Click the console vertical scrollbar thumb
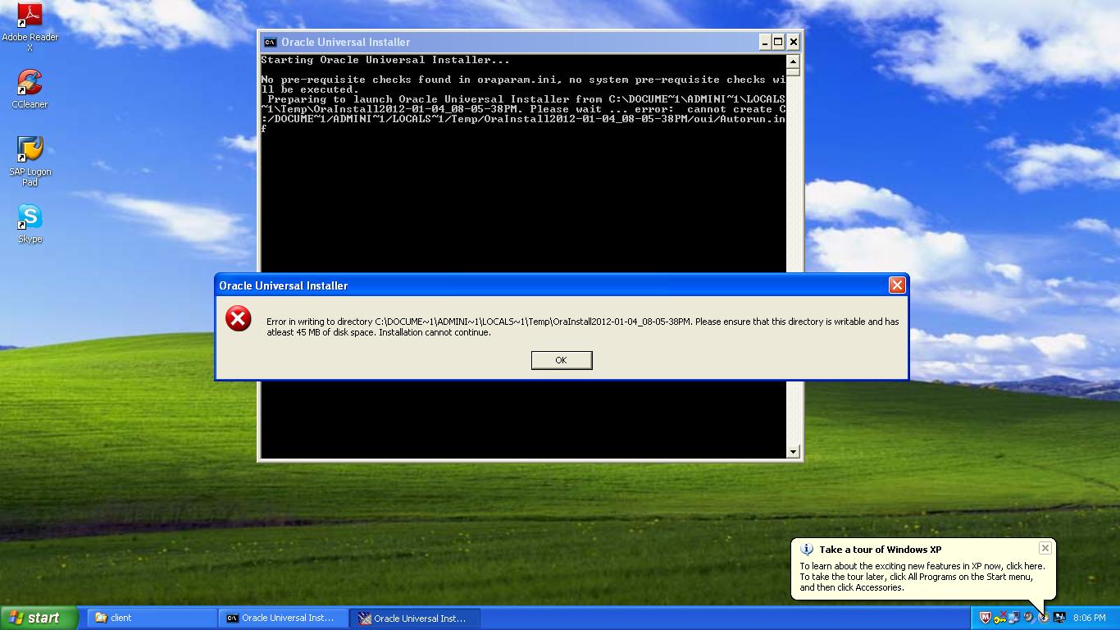The image size is (1120, 630). pyautogui.click(x=793, y=72)
